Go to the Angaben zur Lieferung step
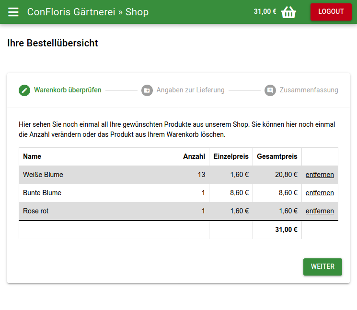Viewport: 357px width, 310px height. click(x=190, y=90)
